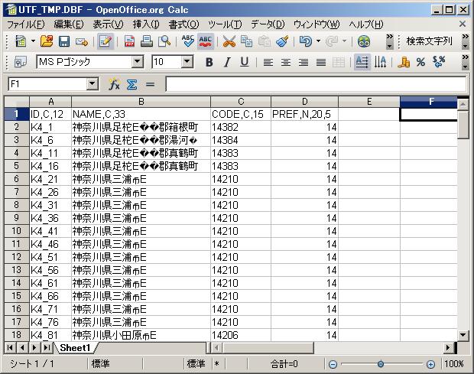Open the Page Preview icon
Viewport: 474px width, 374px height.
click(x=164, y=41)
